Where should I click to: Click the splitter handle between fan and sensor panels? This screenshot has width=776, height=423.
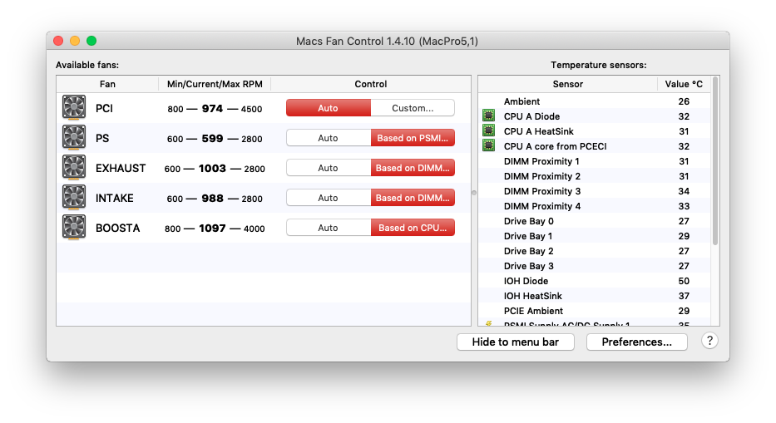pos(474,193)
